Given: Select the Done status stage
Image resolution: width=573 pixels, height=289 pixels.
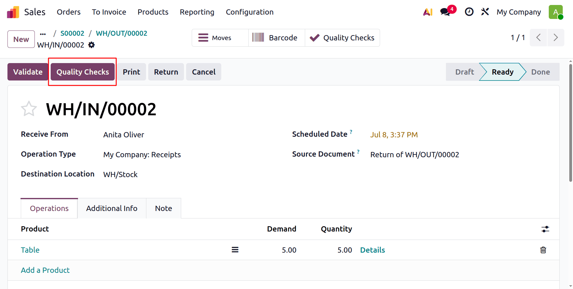Looking at the screenshot, I should [x=540, y=72].
